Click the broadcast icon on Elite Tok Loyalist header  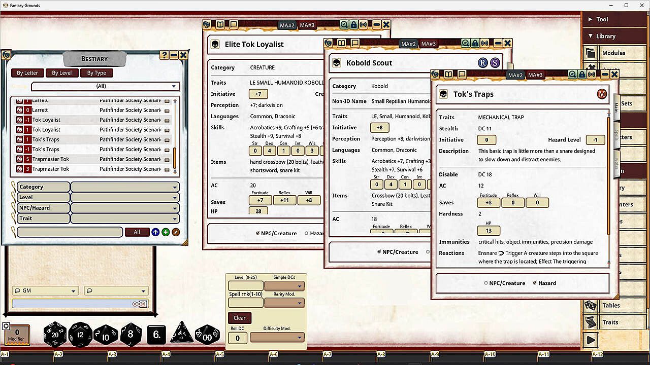click(363, 24)
